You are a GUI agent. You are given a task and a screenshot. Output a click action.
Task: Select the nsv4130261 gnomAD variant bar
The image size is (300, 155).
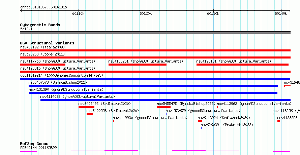pos(138,65)
